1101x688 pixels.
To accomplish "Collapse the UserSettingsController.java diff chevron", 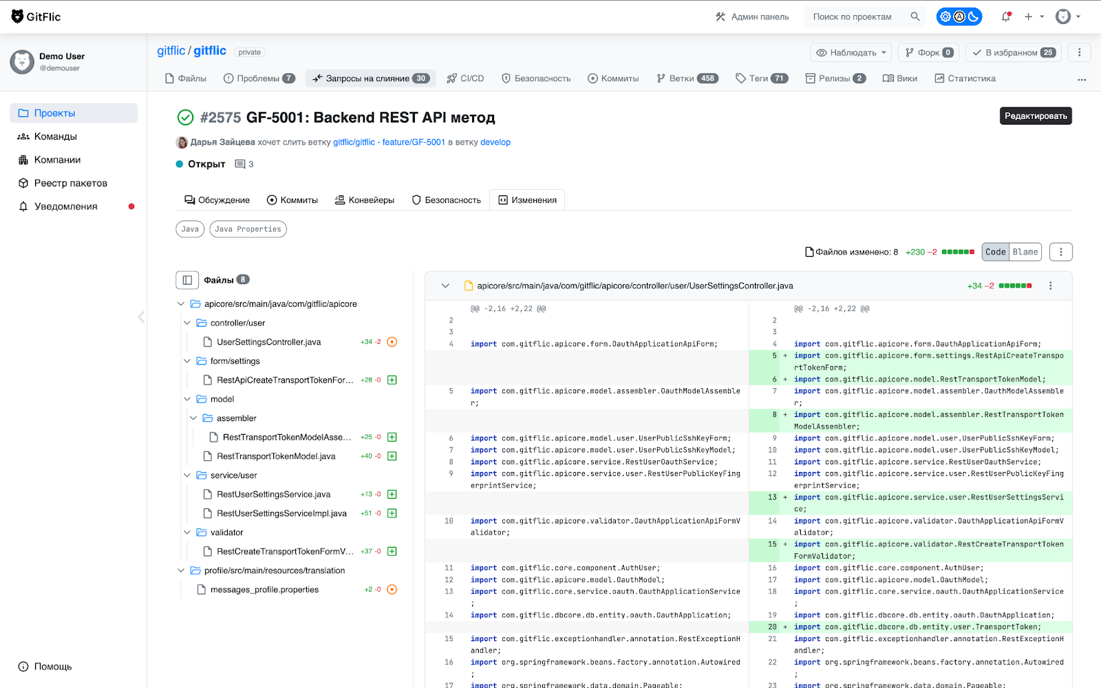I will 445,286.
